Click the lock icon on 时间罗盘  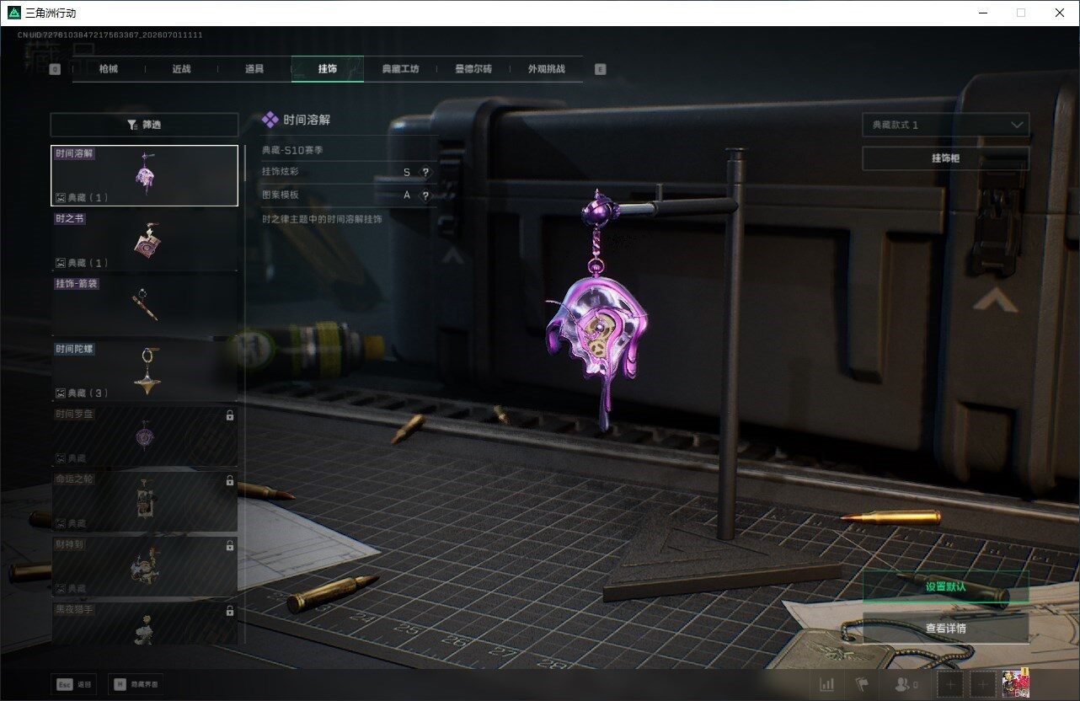230,415
